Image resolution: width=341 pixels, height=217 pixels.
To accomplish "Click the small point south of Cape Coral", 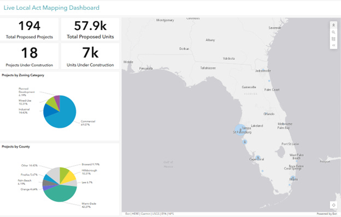I will click(x=262, y=171).
